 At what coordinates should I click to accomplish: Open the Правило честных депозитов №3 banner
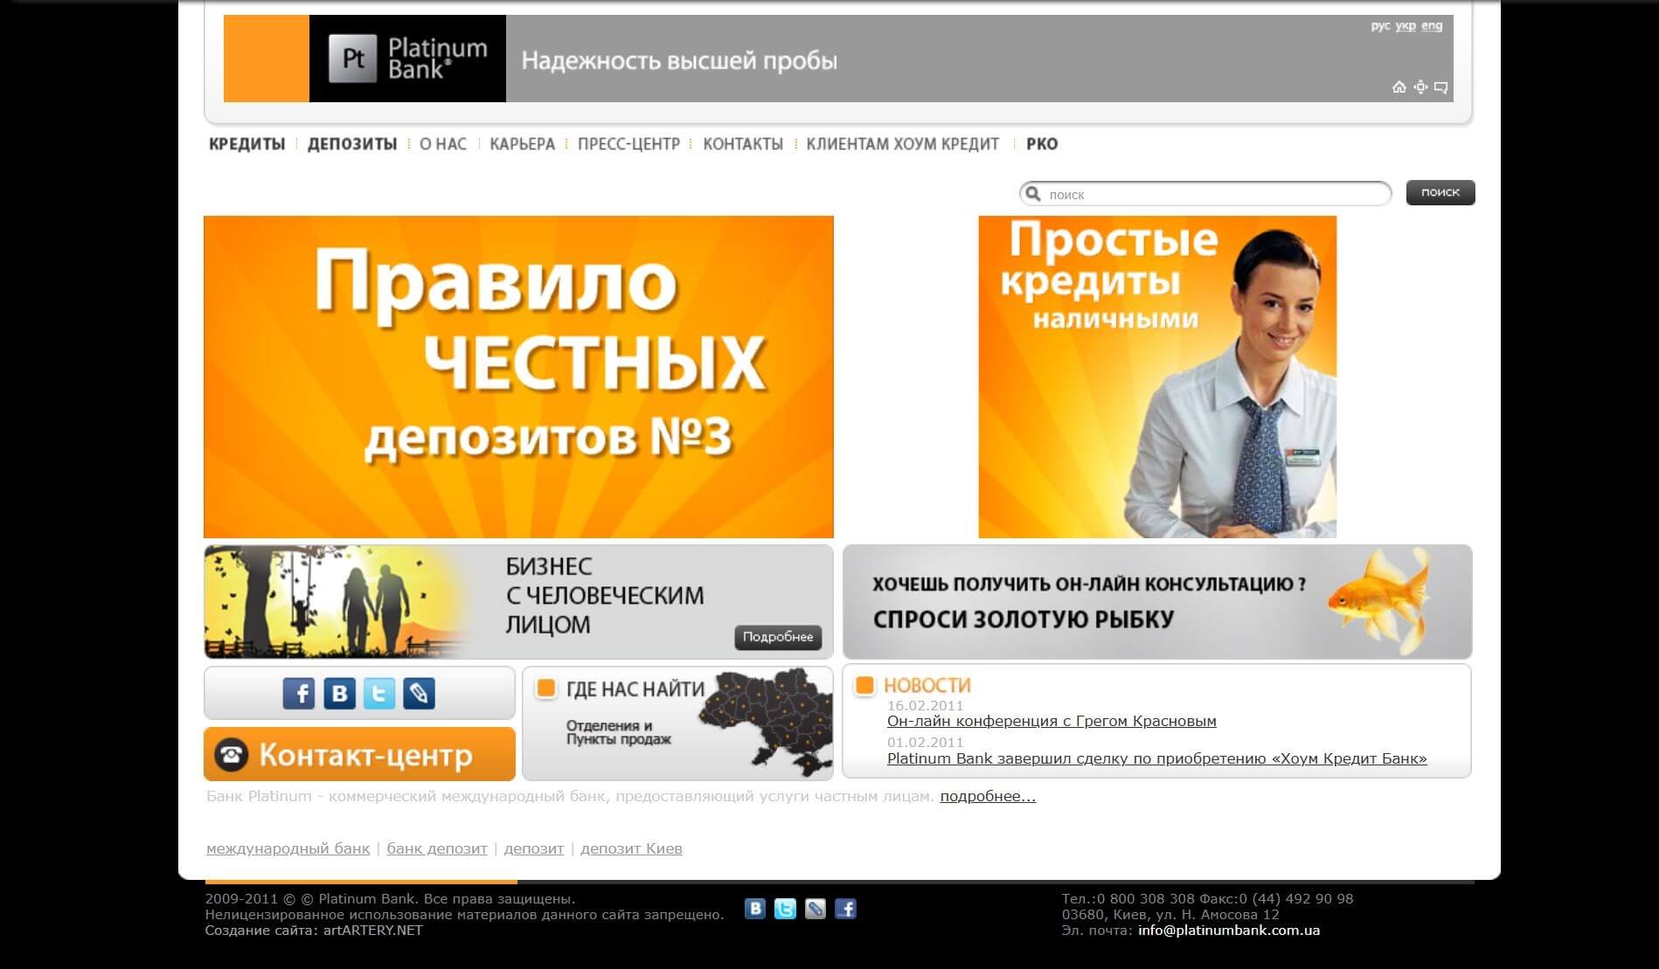[x=518, y=377]
